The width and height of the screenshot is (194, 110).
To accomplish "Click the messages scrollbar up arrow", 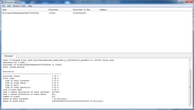I will coord(190,60).
